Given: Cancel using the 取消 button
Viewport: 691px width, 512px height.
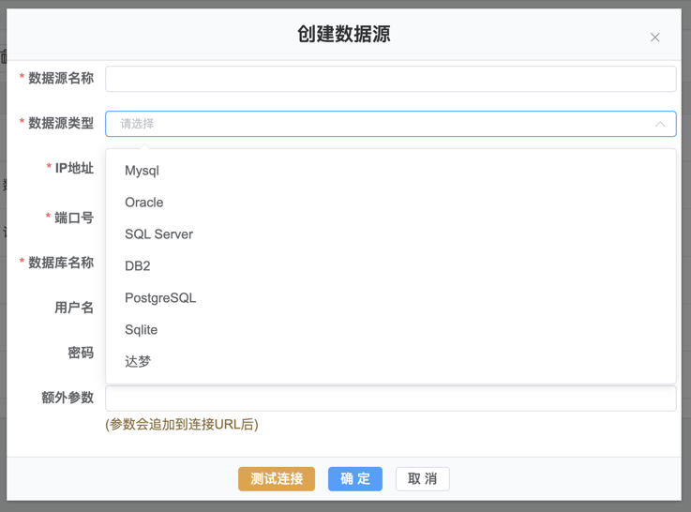Looking at the screenshot, I should 422,479.
